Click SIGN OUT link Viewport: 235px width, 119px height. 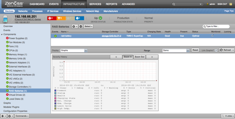(222, 4)
